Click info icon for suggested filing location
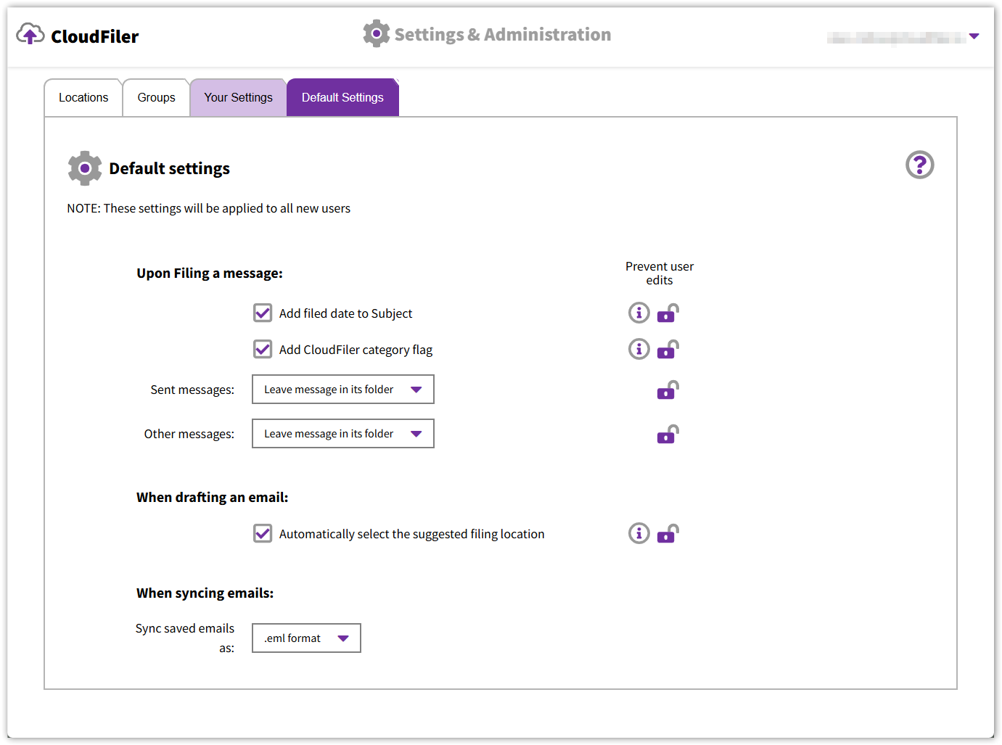 pos(638,533)
